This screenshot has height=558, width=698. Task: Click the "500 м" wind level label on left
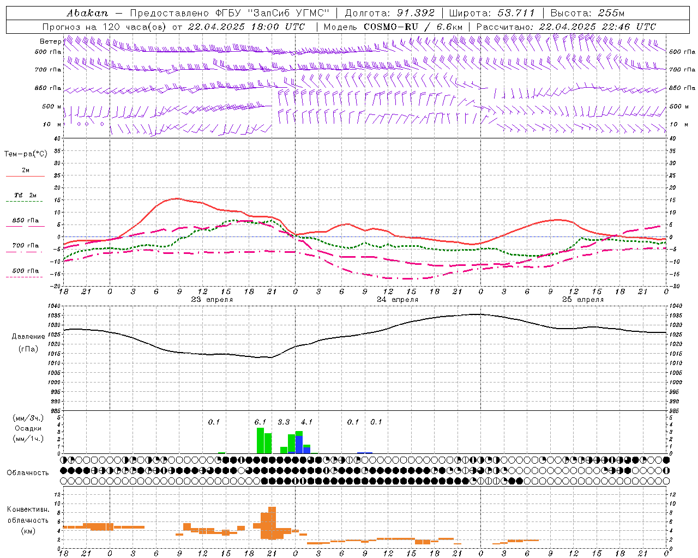[52, 106]
